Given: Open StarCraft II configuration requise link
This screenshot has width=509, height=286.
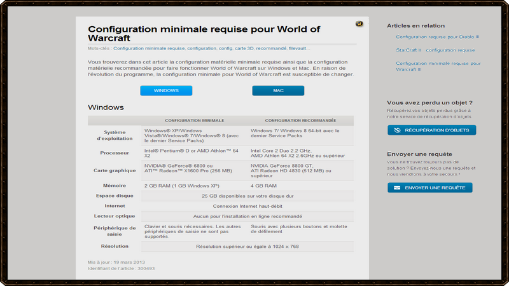Looking at the screenshot, I should [435, 50].
